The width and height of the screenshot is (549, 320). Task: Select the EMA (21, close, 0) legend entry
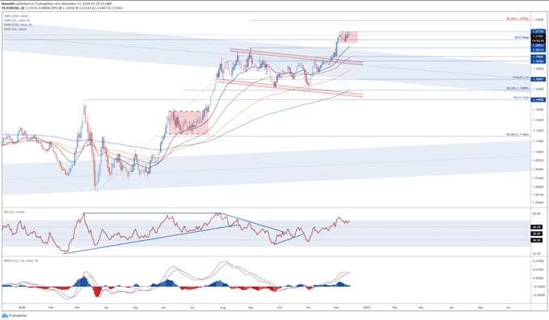[x=17, y=20]
